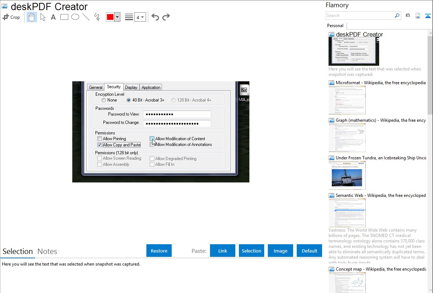Open the General tab in screenshot
Screen dimensions: 433x293
click(x=95, y=87)
